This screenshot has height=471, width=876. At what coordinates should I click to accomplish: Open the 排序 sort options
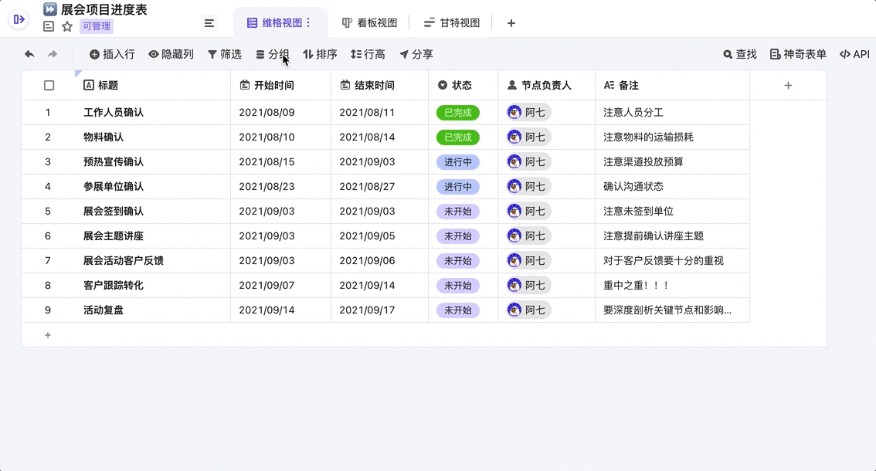tap(320, 54)
